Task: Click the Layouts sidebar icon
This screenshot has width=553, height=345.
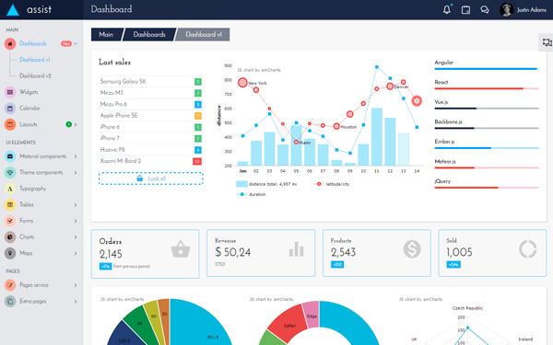Action: [x=10, y=124]
